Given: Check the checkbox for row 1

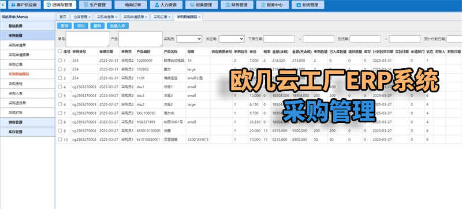Looking at the screenshot, I should (x=60, y=61).
